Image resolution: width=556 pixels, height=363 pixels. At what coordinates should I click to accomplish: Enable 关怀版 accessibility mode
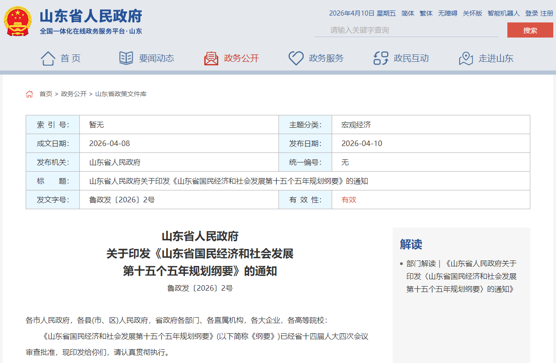pyautogui.click(x=472, y=13)
